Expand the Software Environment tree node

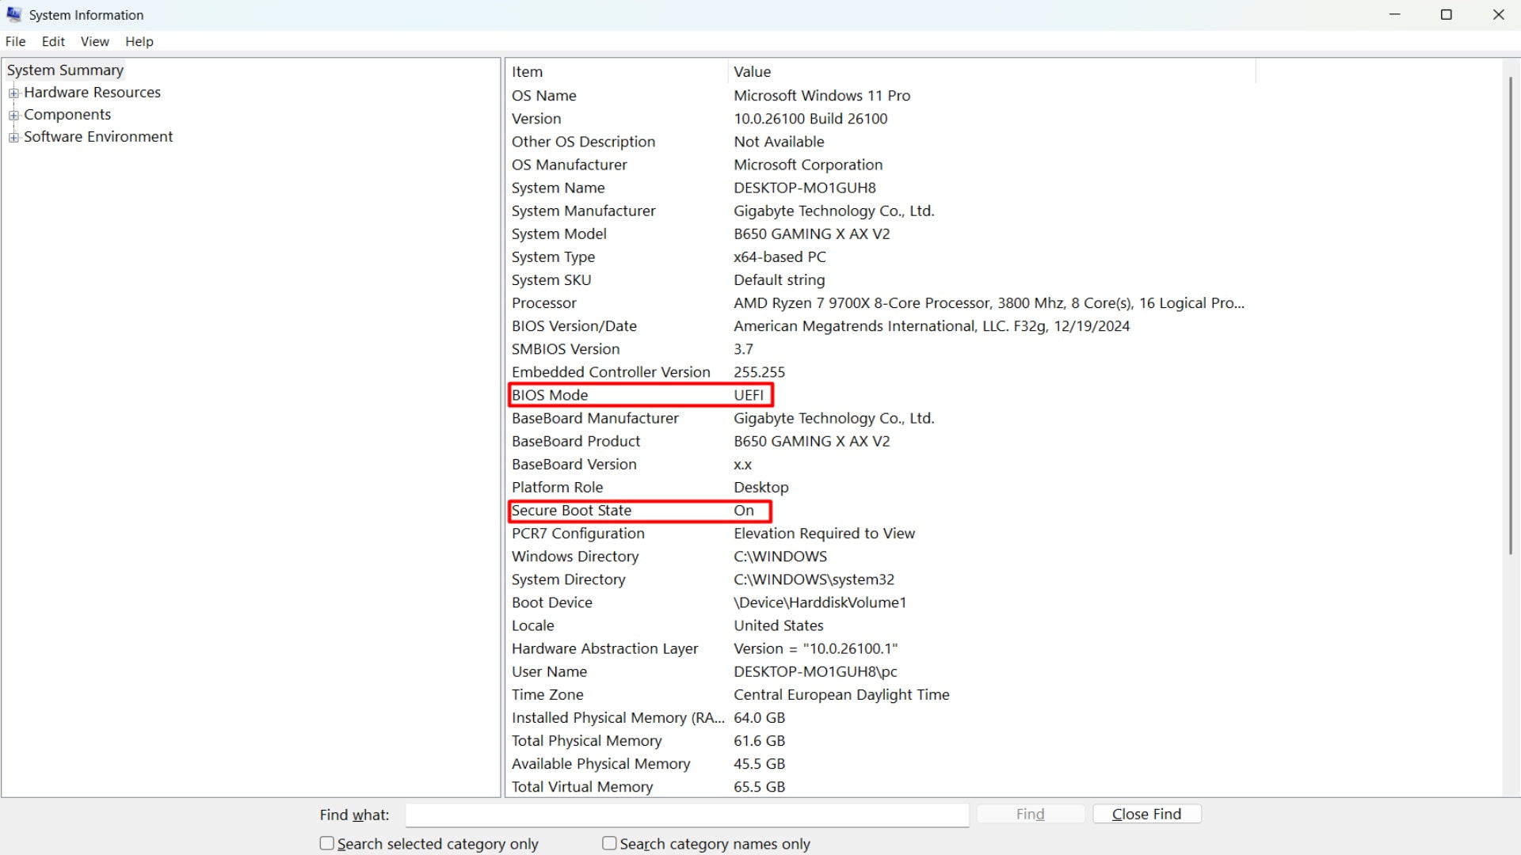pos(13,138)
